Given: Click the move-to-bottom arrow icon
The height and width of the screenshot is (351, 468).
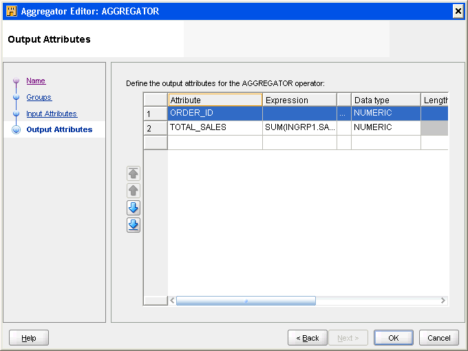Looking at the screenshot, I should pyautogui.click(x=134, y=225).
